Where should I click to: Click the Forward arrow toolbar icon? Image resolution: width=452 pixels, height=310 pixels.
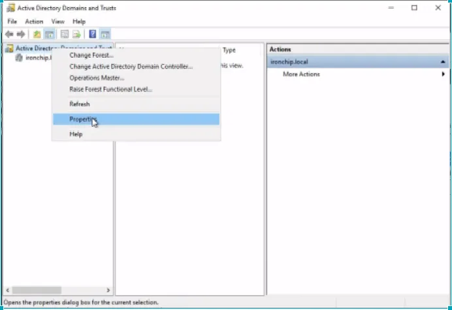click(x=21, y=35)
